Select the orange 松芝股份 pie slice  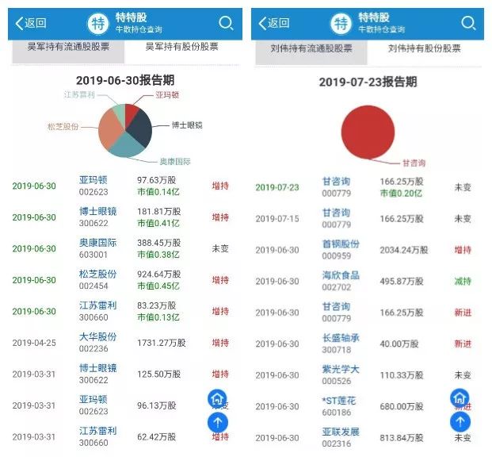coord(109,129)
